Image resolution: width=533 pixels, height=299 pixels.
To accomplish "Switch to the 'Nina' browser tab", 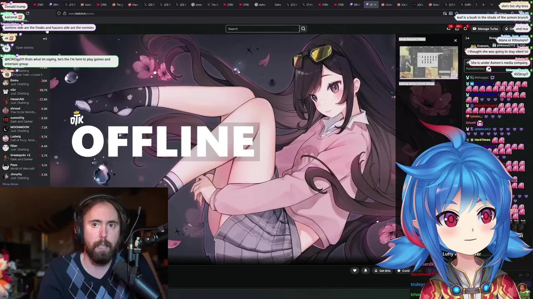I will pyautogui.click(x=433, y=5).
